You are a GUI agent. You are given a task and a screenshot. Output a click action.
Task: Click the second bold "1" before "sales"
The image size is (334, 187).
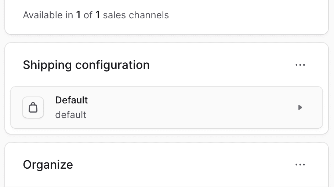tap(98, 15)
